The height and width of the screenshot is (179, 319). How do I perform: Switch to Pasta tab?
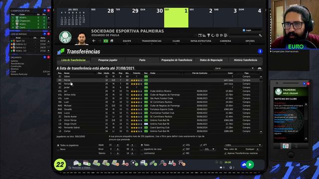142,60
